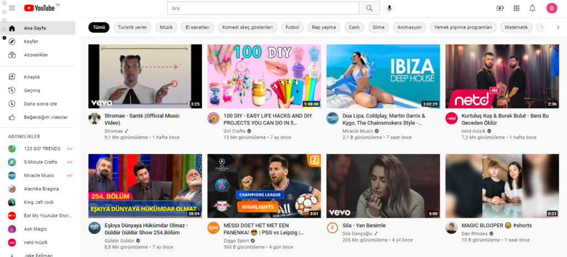Click the Girl Crafts channel avatar

click(x=213, y=118)
